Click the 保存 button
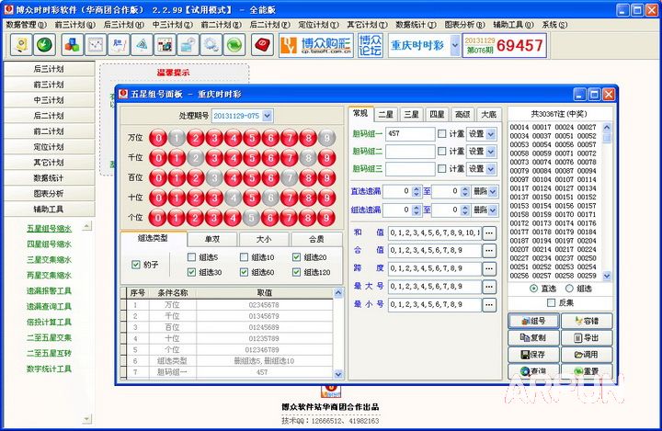Image resolution: width=662 pixels, height=431 pixels. coord(533,355)
